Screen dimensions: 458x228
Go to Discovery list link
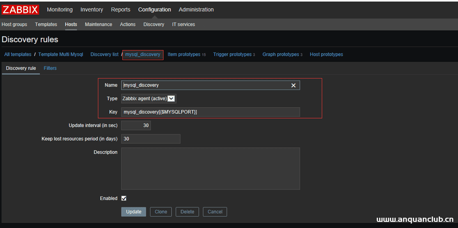pyautogui.click(x=104, y=54)
